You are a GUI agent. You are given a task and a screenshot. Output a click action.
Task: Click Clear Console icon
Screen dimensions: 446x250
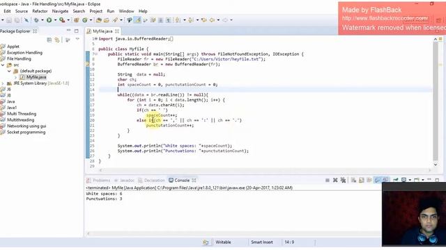[353, 181]
